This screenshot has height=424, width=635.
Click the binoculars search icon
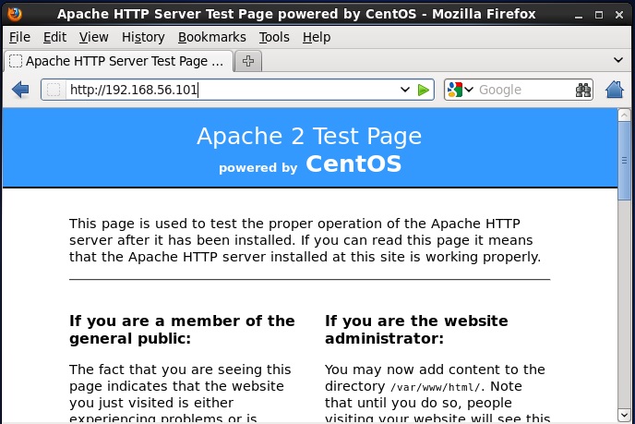pos(582,90)
